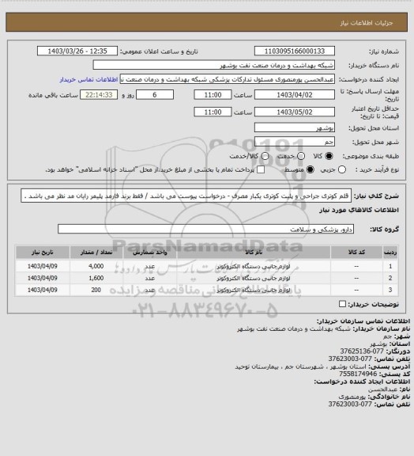Click the delivery city field جم
This screenshot has height=456, width=414.
(x=295, y=142)
